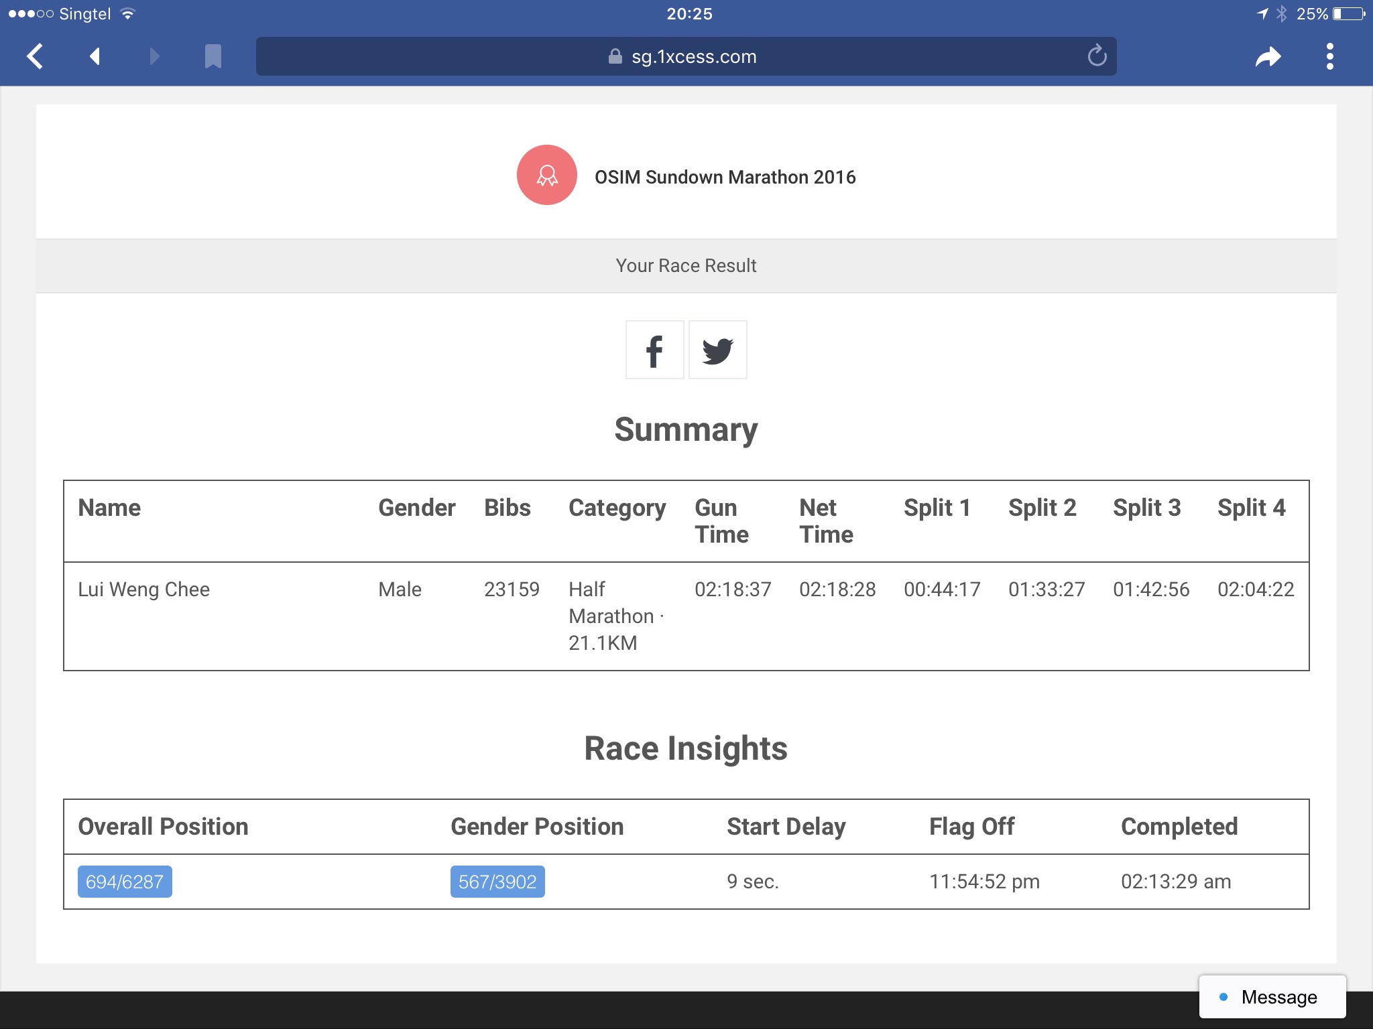
Task: Select the name Lui Weng Chee
Action: (x=143, y=590)
